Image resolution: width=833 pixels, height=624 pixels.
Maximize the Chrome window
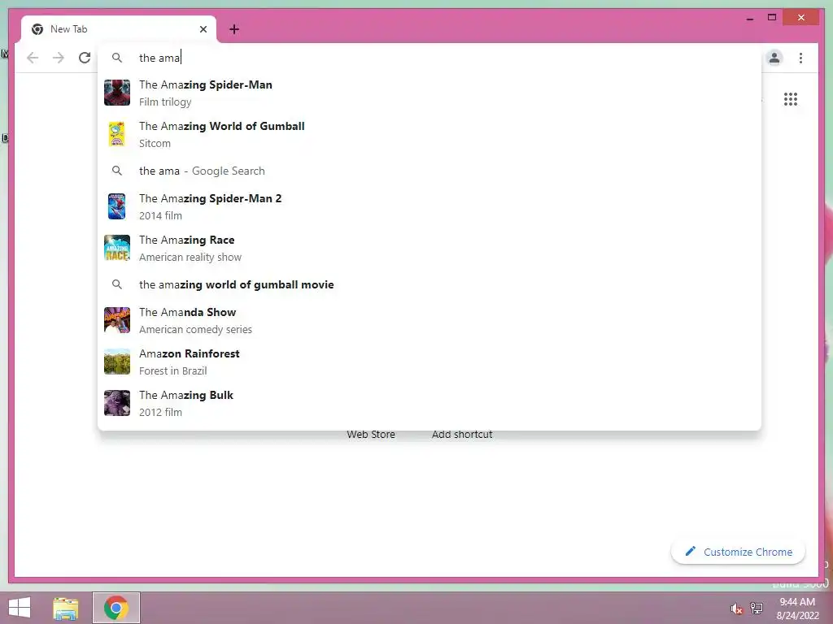pyautogui.click(x=772, y=18)
